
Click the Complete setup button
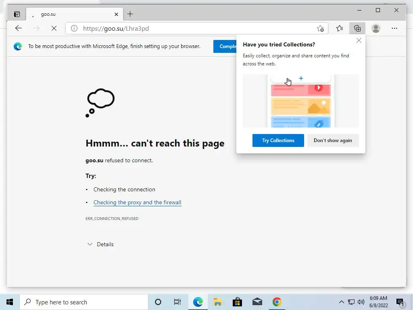click(225, 46)
